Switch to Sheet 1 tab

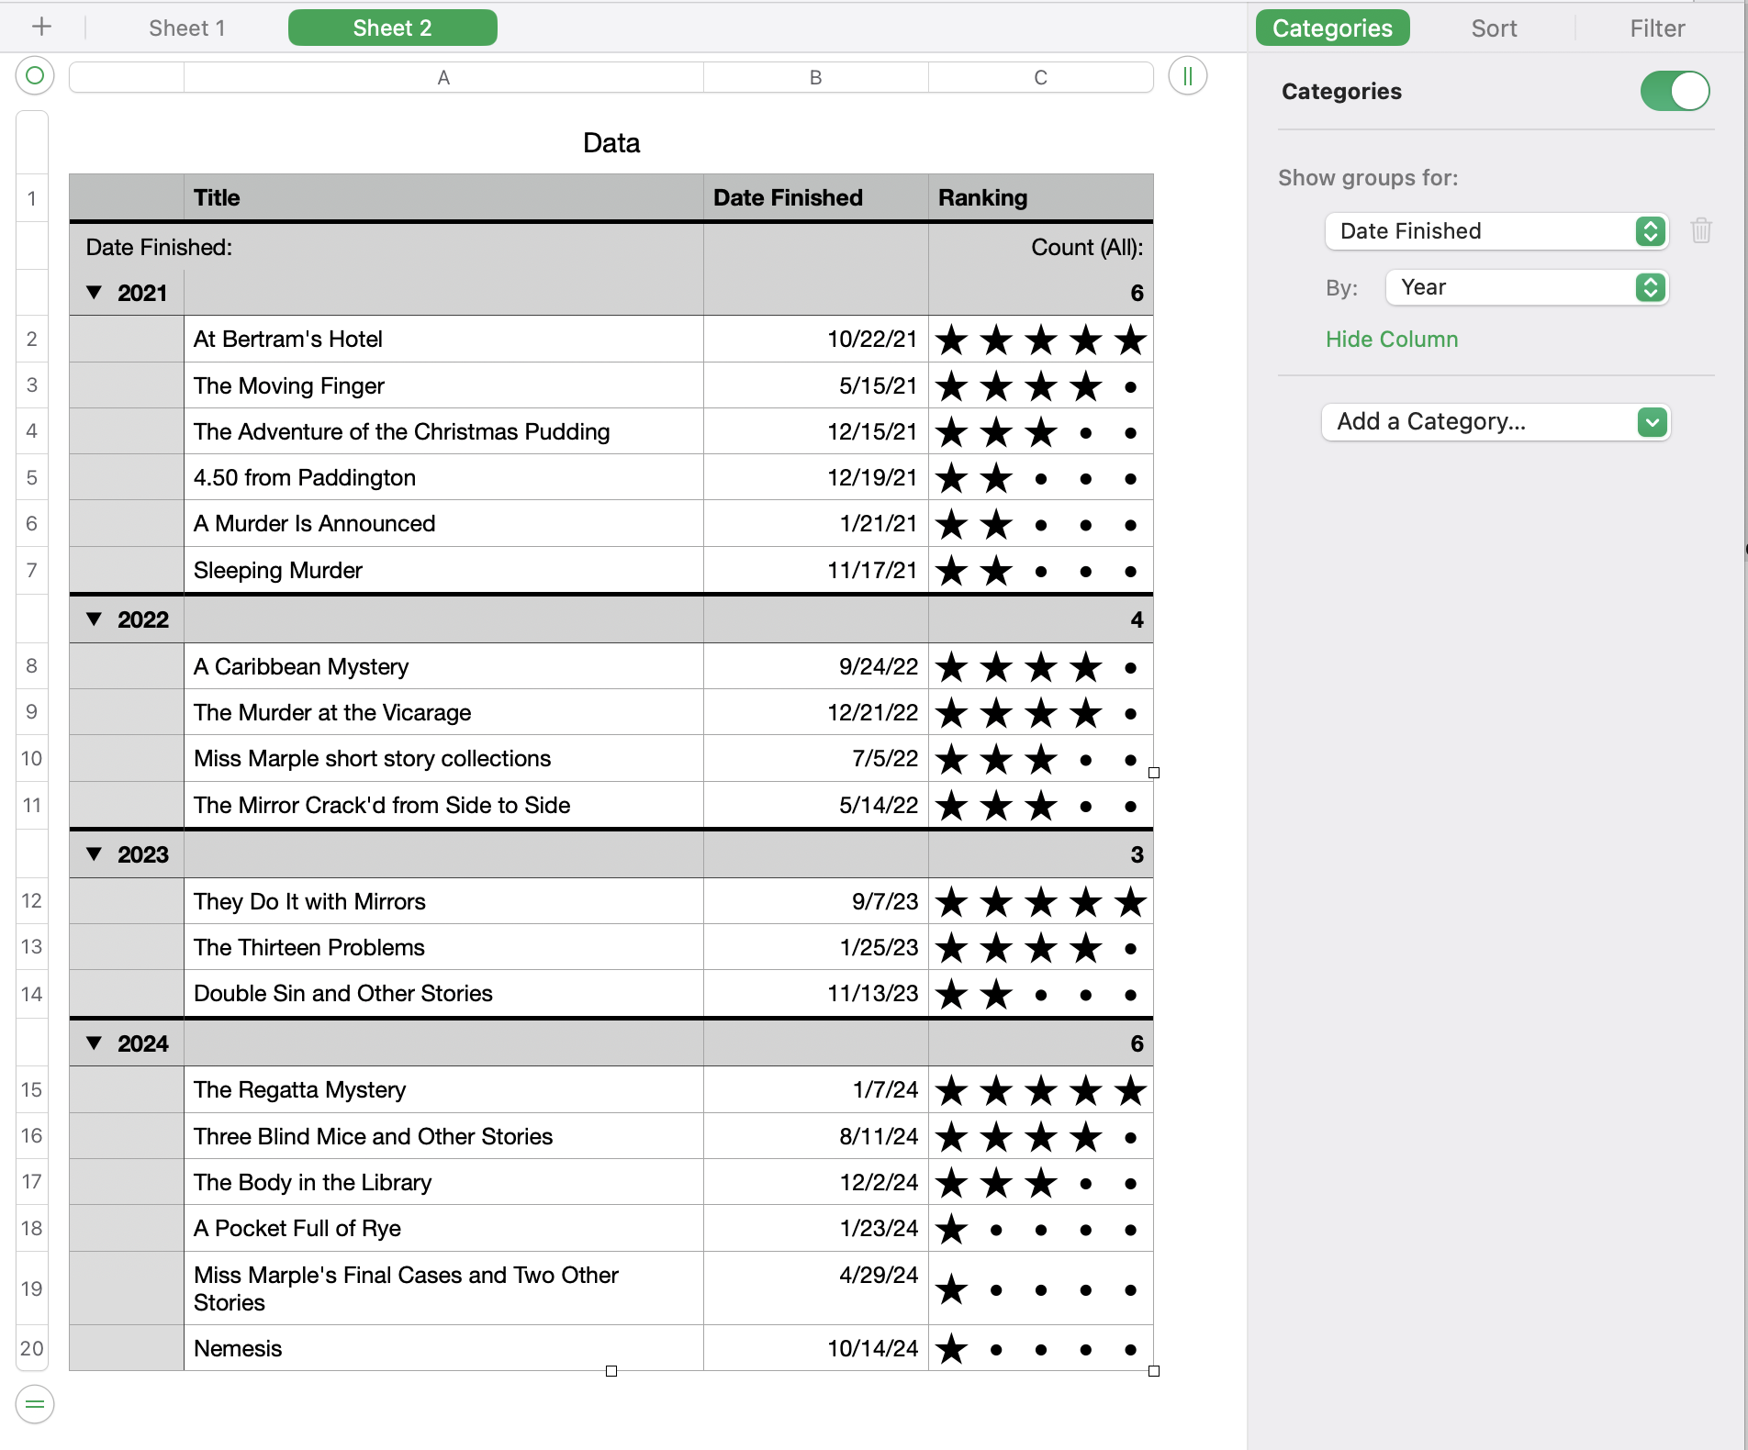tap(187, 28)
